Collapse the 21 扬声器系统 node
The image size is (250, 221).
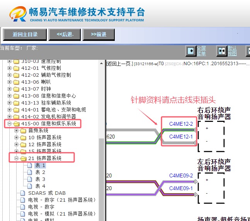click(x=17, y=158)
